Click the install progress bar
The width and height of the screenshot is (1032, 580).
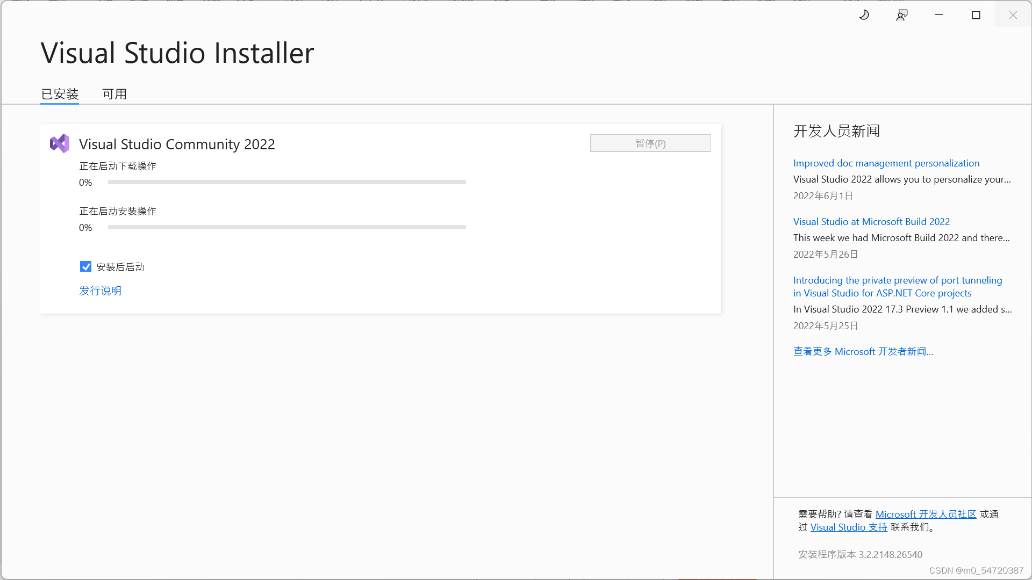[x=286, y=227]
